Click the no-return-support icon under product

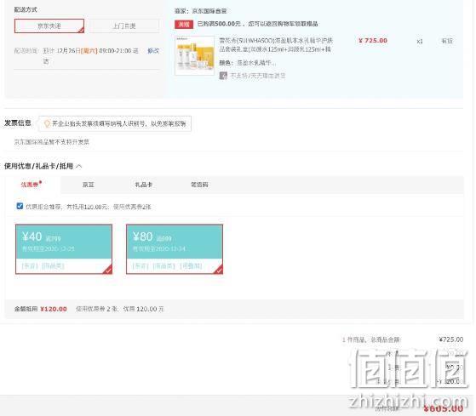click(223, 76)
